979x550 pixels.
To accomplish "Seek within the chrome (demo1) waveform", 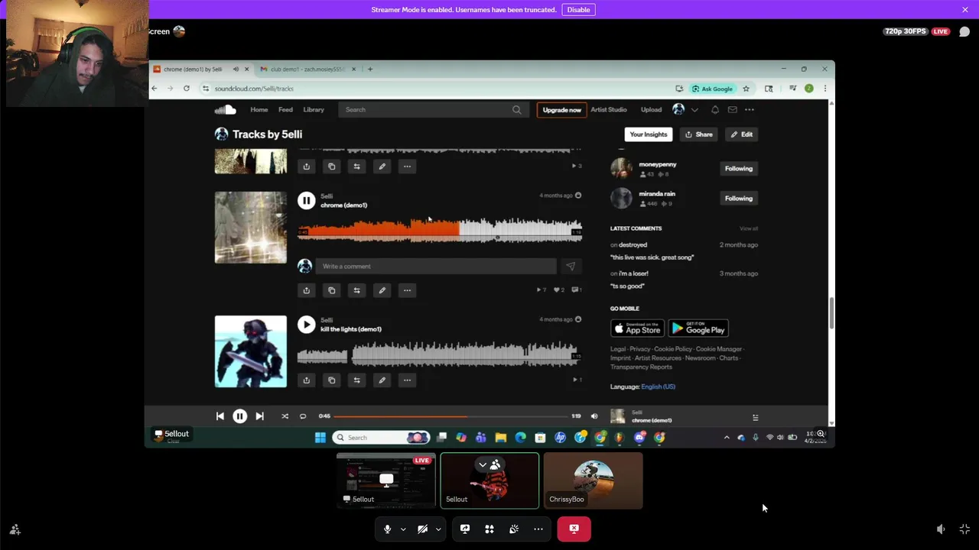I will 440,229.
